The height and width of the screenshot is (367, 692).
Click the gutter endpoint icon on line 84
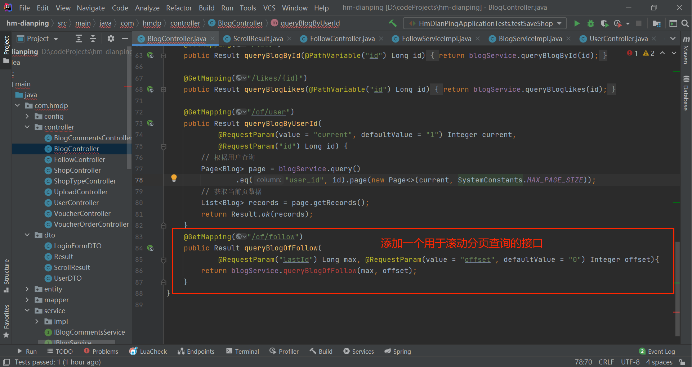(x=151, y=248)
